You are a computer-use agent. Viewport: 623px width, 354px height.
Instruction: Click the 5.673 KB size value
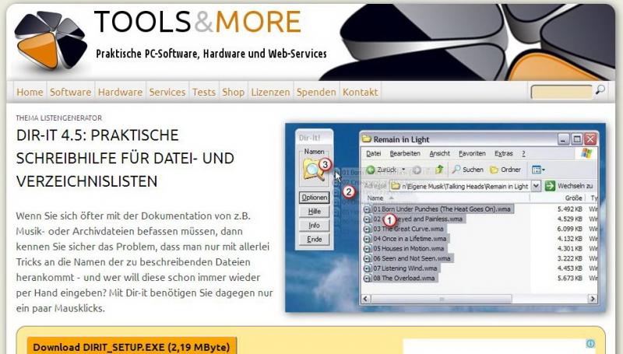pos(570,279)
